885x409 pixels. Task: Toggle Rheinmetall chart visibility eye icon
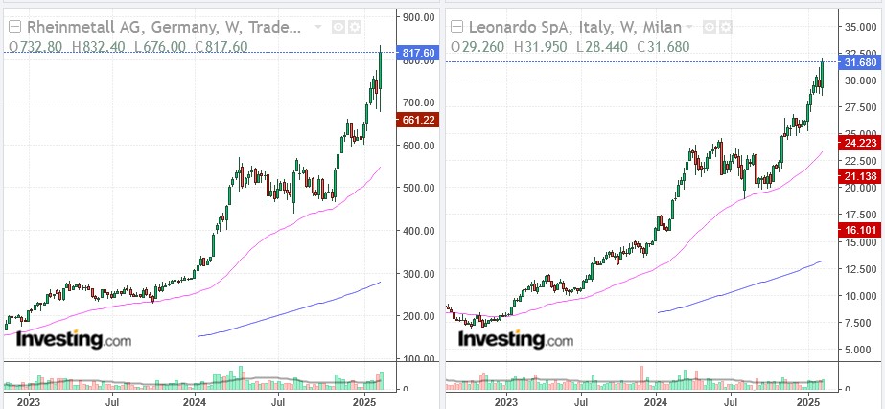pyautogui.click(x=338, y=27)
